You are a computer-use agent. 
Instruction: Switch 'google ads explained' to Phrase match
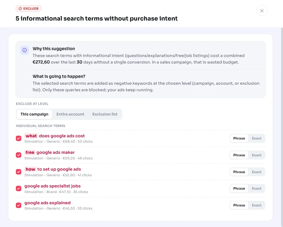(x=239, y=205)
